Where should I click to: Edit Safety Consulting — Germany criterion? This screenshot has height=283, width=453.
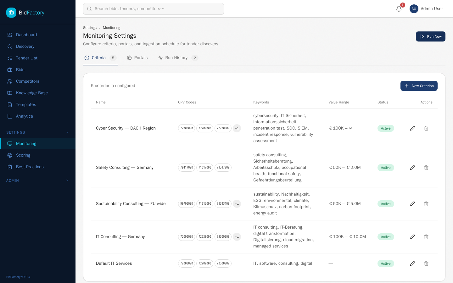[x=412, y=168]
